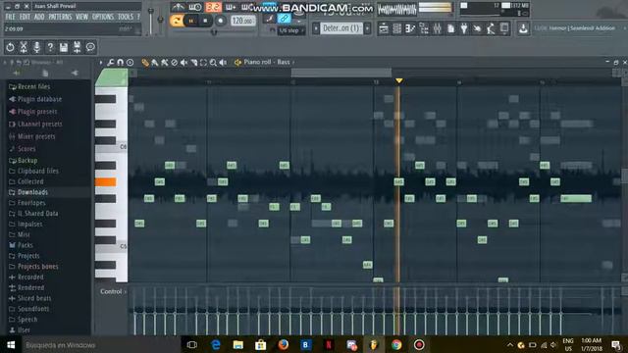Open the Deter..on (1) pattern selector
This screenshot has width=628, height=353.
coord(341,28)
